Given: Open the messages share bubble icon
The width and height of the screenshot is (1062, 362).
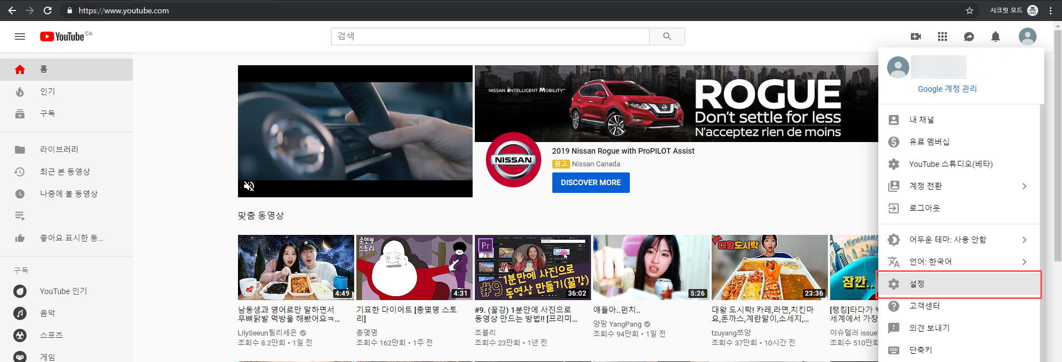Looking at the screenshot, I should pyautogui.click(x=969, y=36).
